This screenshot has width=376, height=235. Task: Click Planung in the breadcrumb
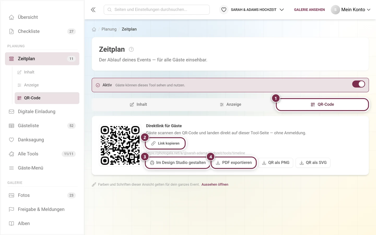click(109, 29)
